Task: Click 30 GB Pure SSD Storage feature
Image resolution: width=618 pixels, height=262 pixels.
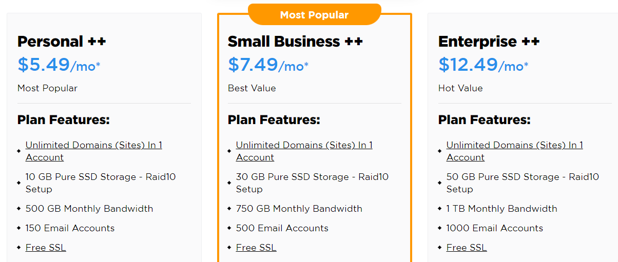Action: tap(312, 183)
